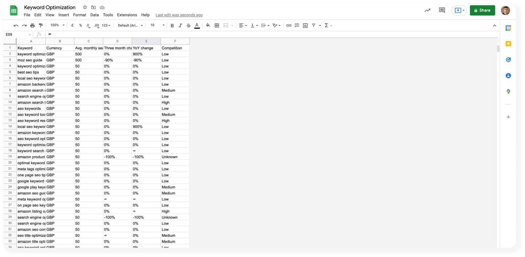Open the Default (Ari... font dropdown
The height and width of the screenshot is (257, 525).
tap(131, 25)
